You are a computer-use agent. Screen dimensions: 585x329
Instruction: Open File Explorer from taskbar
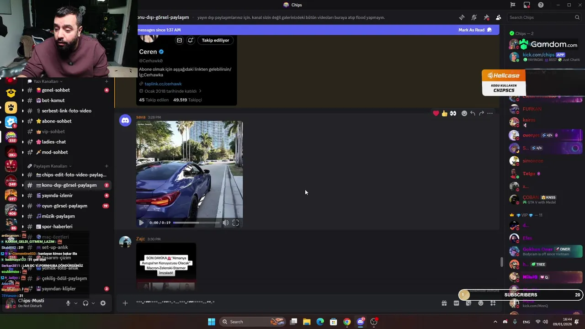(307, 322)
